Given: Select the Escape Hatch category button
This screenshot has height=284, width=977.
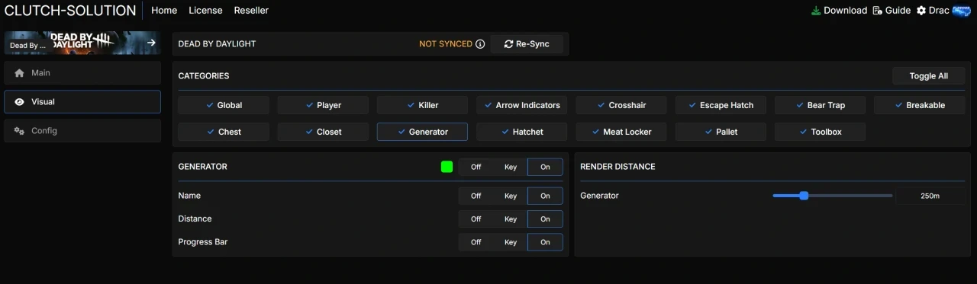Looking at the screenshot, I should [x=721, y=105].
